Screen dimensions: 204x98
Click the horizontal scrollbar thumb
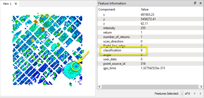[150, 86]
